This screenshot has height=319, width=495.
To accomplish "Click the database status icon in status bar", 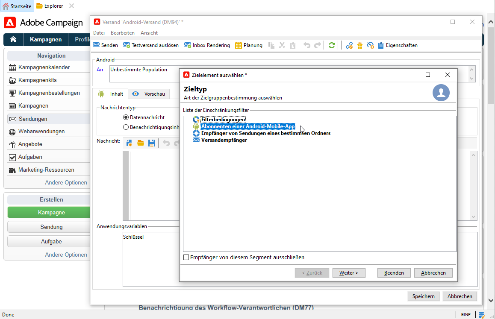I will tap(481, 315).
